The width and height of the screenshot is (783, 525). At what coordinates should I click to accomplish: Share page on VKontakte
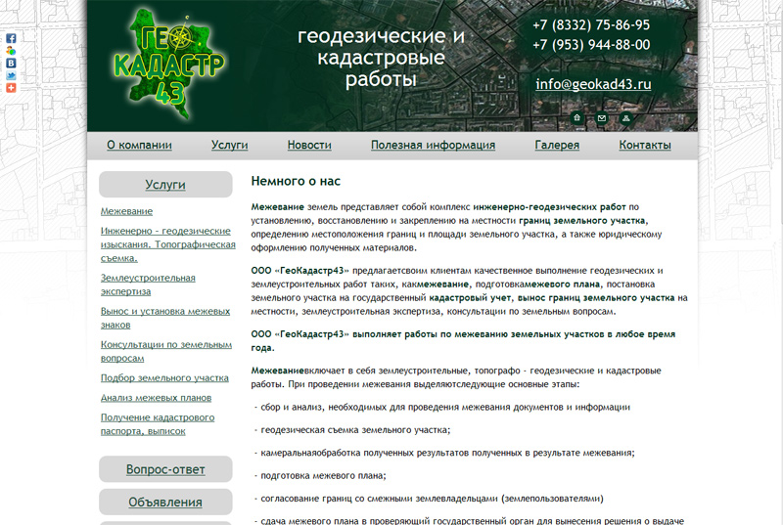(x=11, y=63)
